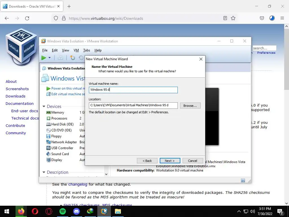Open Spotify from the taskbar
The height and width of the screenshot is (217, 289).
(62, 211)
